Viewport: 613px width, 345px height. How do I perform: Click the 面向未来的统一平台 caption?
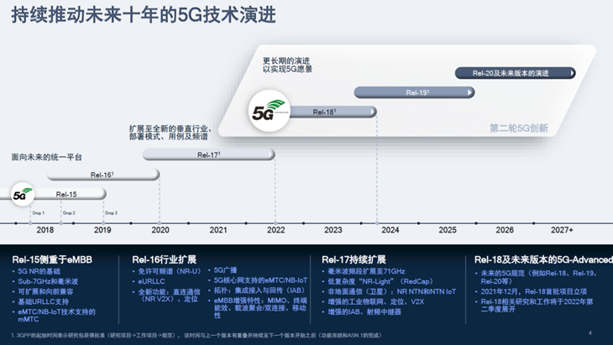point(46,157)
